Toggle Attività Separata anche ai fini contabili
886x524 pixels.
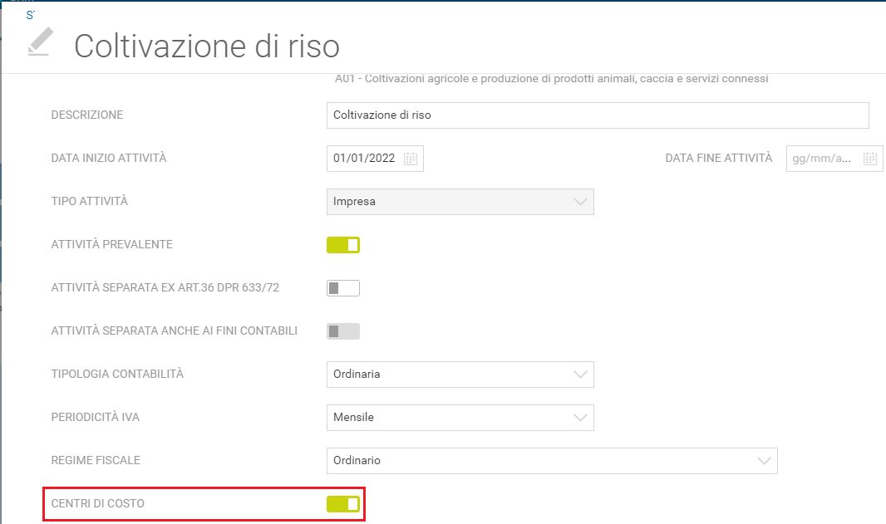click(343, 331)
